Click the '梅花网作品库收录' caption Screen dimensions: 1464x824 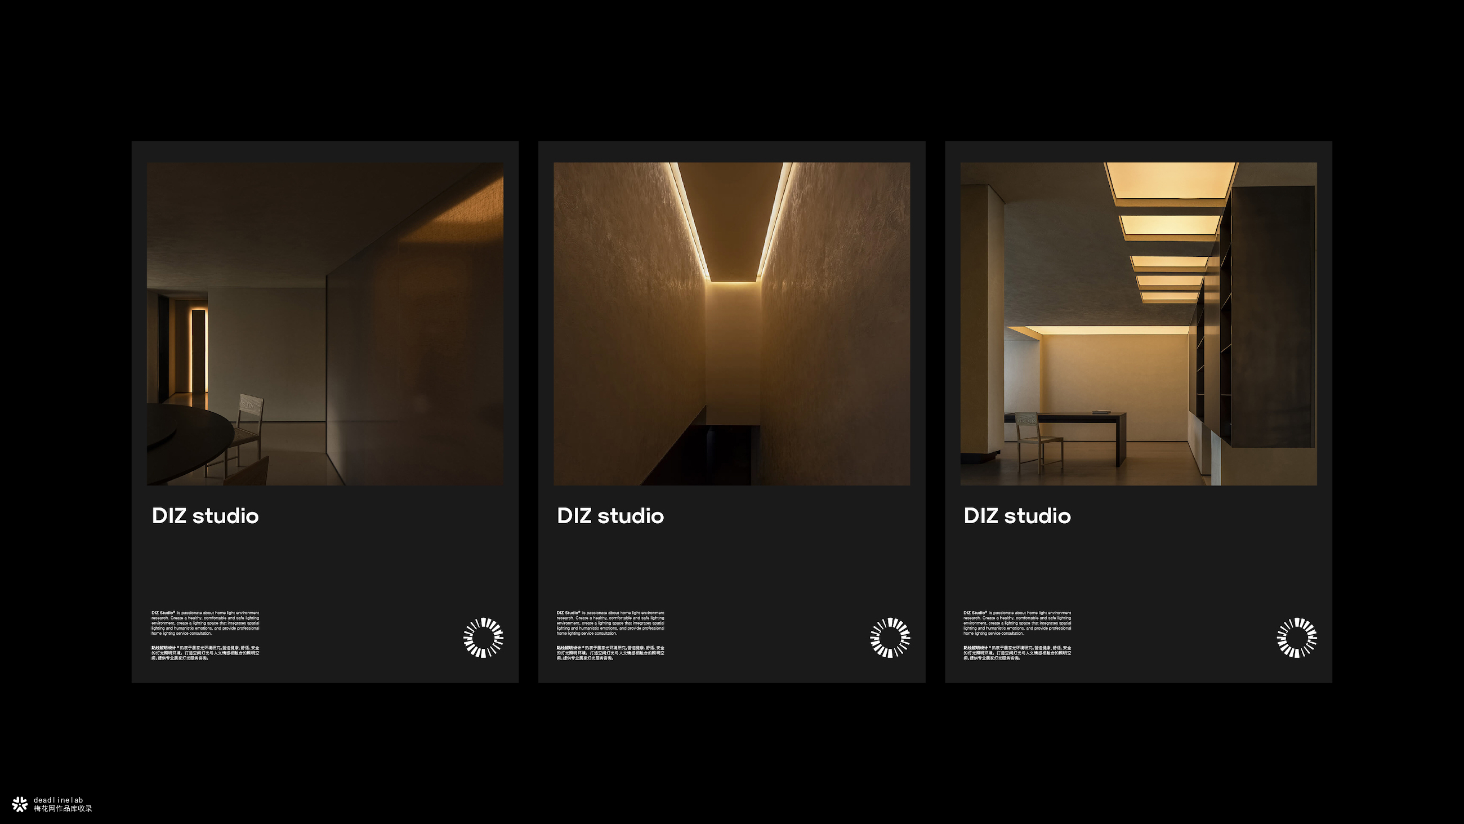pos(63,808)
